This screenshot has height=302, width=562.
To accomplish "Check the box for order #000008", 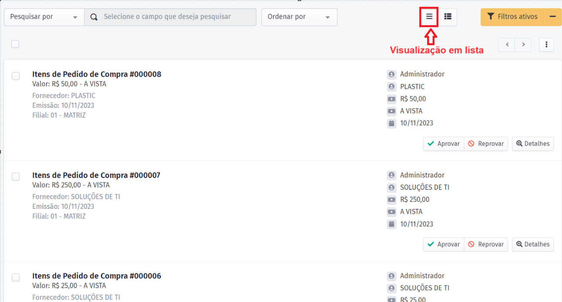I will (x=16, y=76).
